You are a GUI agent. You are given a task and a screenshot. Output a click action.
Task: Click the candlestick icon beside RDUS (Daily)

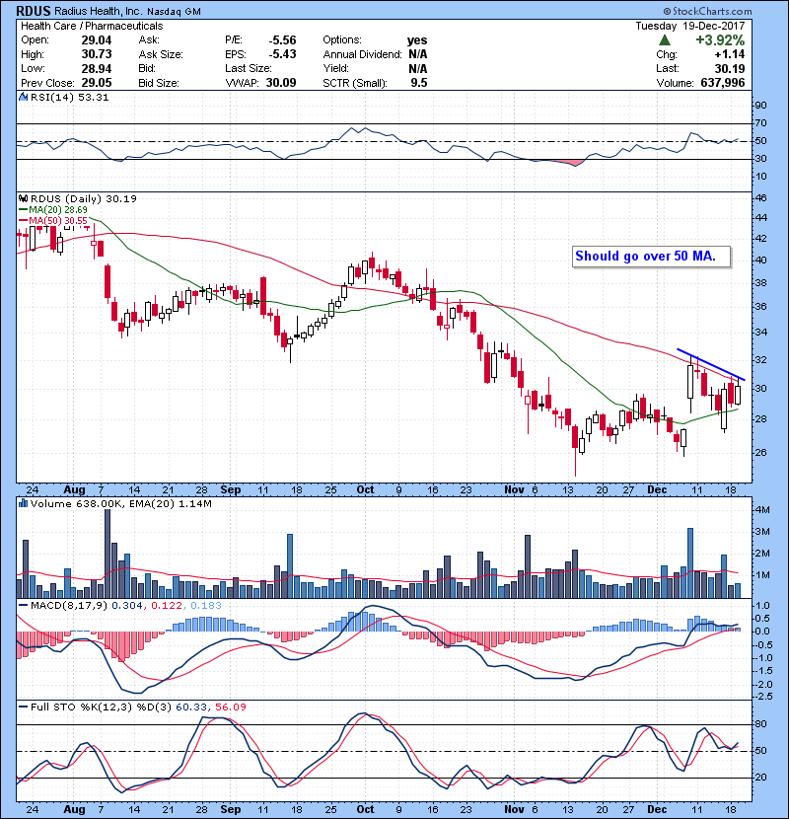click(23, 198)
